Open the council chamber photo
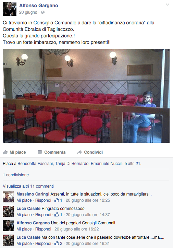This screenshot has width=173, height=248. pyautogui.click(x=86, y=96)
